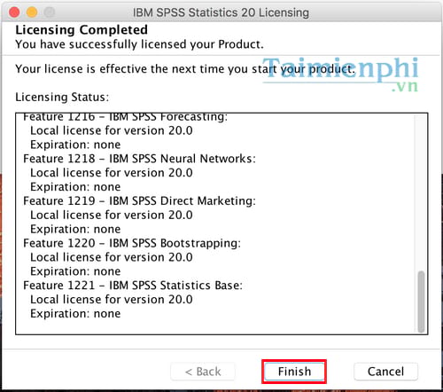Click Expiration: none under Statistics Base

[x=75, y=314]
